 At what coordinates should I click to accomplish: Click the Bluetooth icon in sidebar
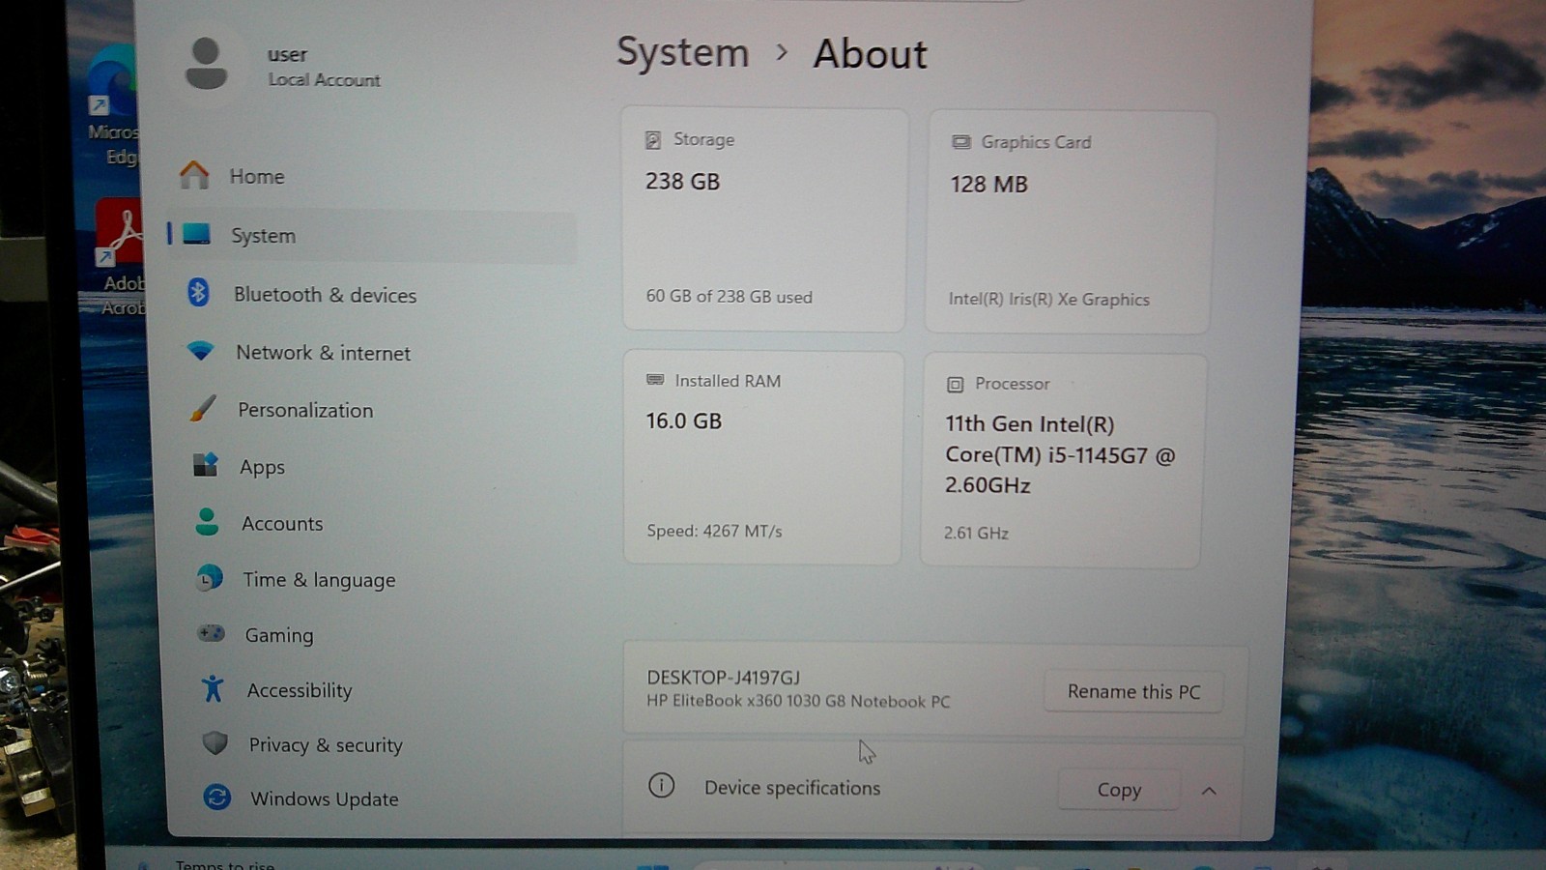tap(198, 292)
